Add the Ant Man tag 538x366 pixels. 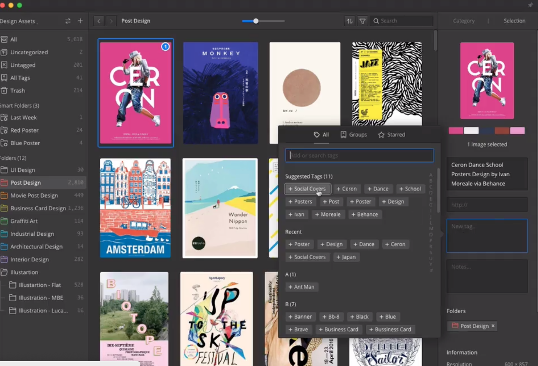click(301, 287)
